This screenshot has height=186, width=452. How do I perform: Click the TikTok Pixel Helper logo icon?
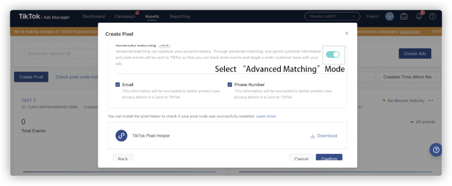121,136
